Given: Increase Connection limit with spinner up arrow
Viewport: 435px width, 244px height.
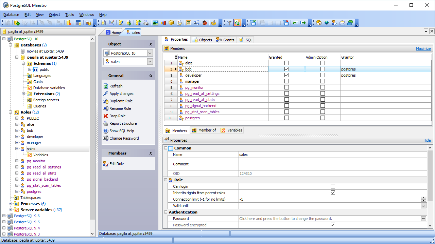Looking at the screenshot, I should [x=423, y=198].
